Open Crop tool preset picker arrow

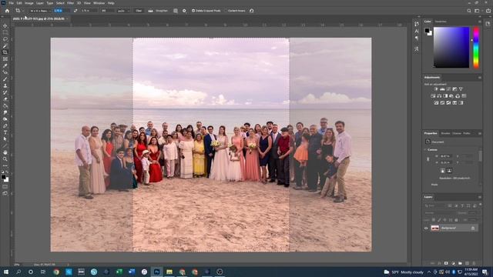[23, 11]
